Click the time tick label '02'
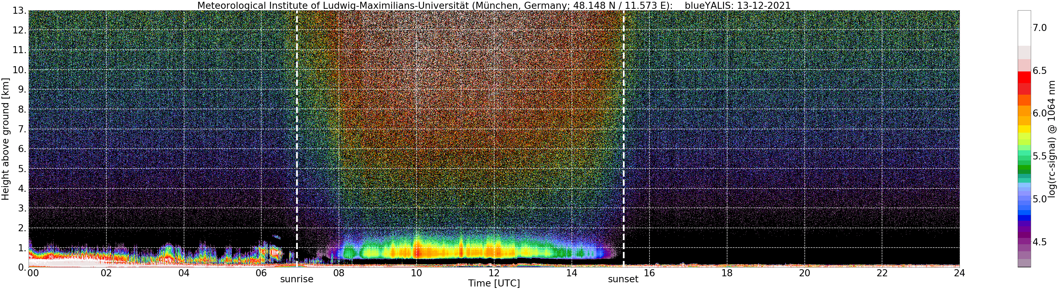 (x=106, y=273)
